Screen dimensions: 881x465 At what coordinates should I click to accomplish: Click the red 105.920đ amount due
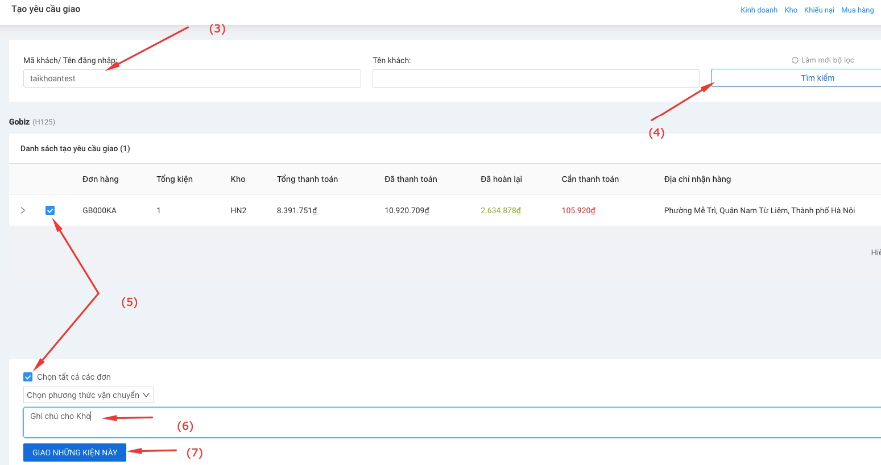click(x=578, y=210)
